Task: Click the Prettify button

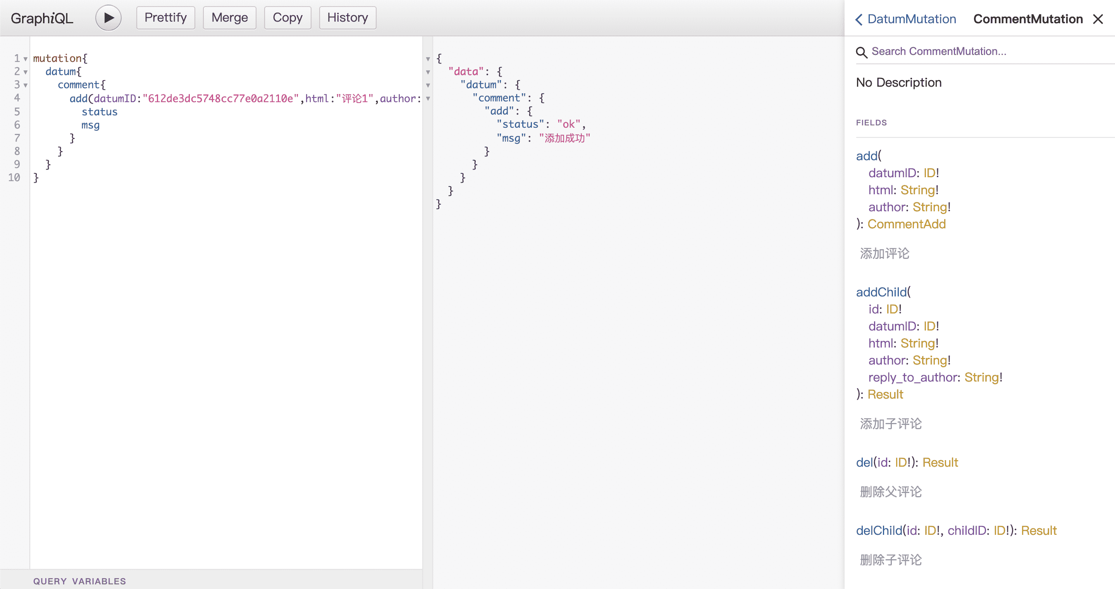Action: point(165,18)
